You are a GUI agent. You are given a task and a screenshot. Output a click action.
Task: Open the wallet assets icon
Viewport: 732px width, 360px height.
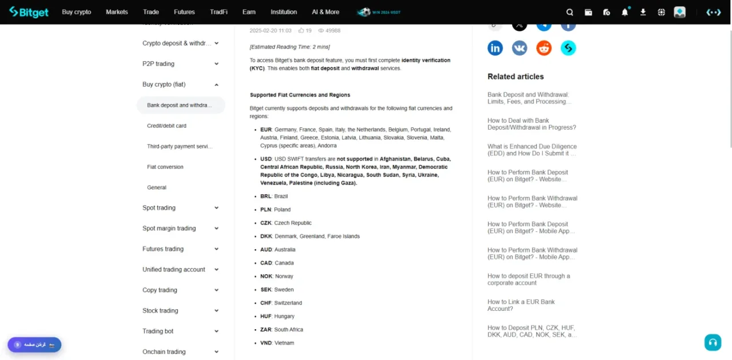coord(588,12)
